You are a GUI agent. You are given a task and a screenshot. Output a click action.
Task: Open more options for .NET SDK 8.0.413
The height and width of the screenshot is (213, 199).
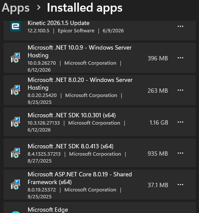tap(180, 153)
